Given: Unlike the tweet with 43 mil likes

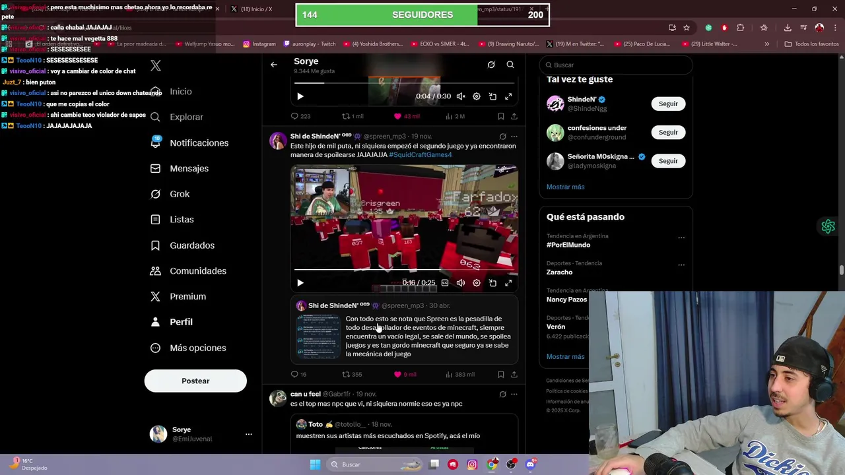Looking at the screenshot, I should point(407,116).
